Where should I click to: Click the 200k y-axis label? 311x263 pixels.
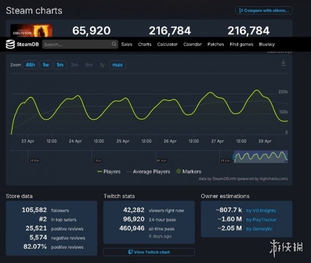(283, 92)
